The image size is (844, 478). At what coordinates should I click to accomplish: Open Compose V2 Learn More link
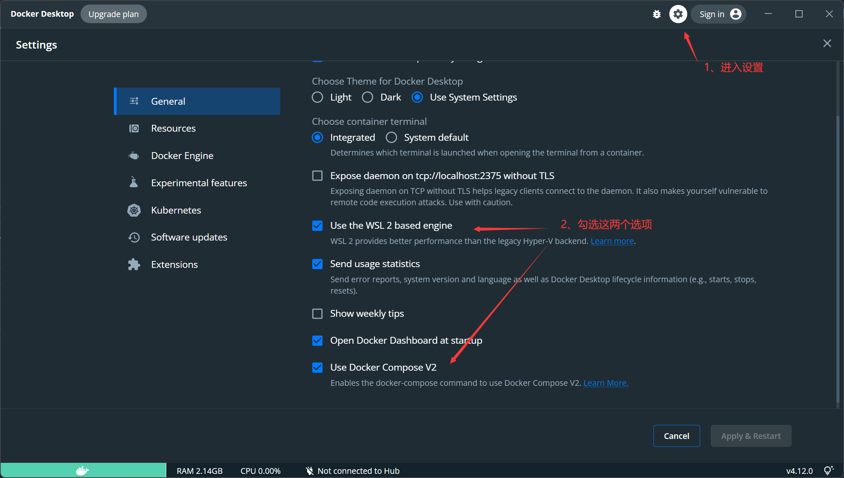(x=606, y=383)
